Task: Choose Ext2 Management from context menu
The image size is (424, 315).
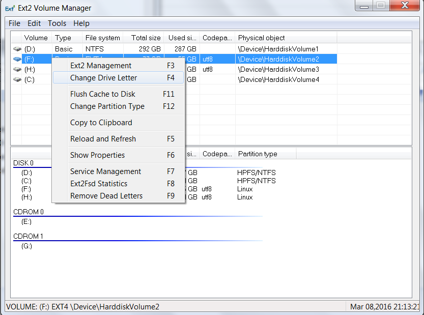Action: [119, 66]
